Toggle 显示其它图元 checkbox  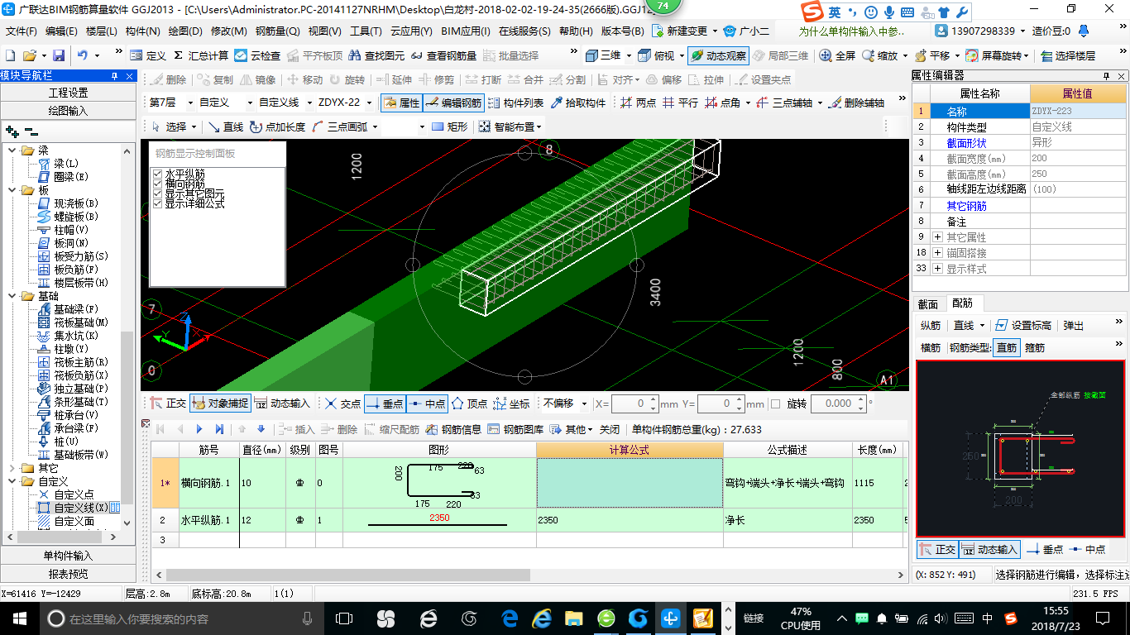(157, 193)
